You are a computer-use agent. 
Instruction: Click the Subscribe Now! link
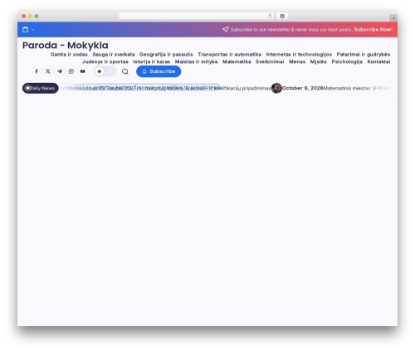373,30
